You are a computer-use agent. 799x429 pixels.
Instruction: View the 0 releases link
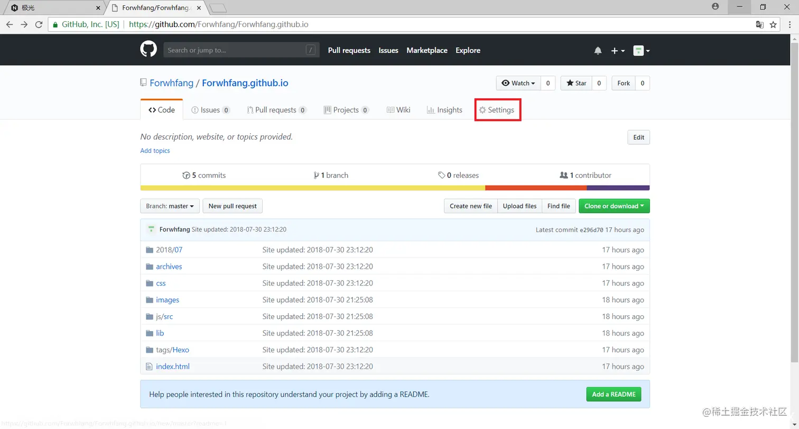(459, 175)
